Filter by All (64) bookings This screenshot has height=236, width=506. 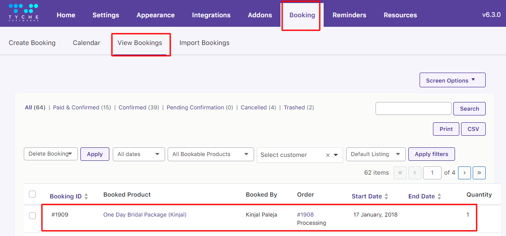35,108
